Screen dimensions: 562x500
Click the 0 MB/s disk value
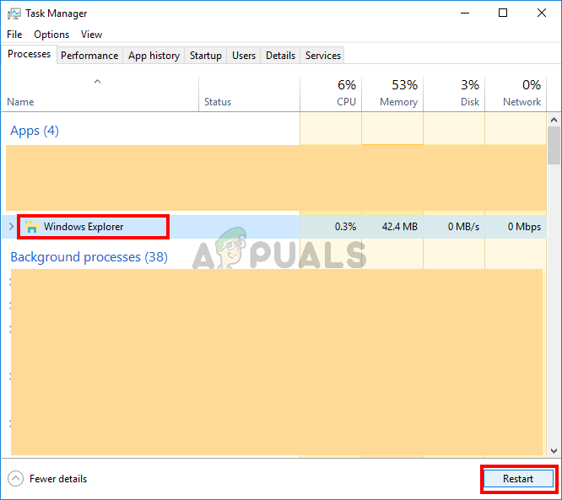[x=463, y=227]
